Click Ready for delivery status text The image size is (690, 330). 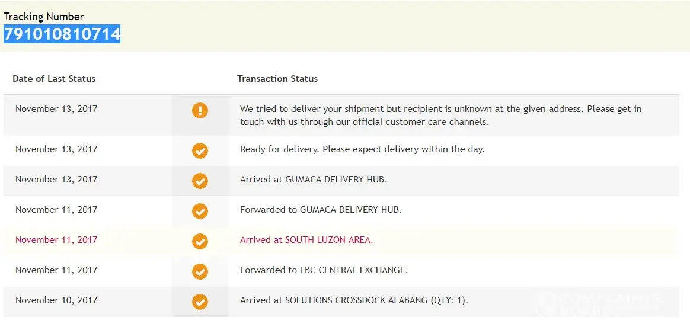point(362,149)
